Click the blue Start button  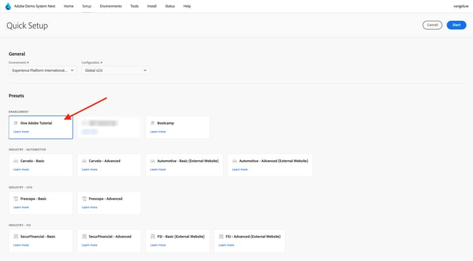tap(457, 25)
